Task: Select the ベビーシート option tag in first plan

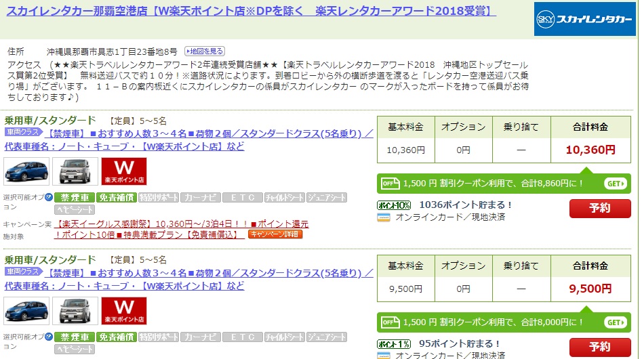Action: pyautogui.click(x=75, y=210)
